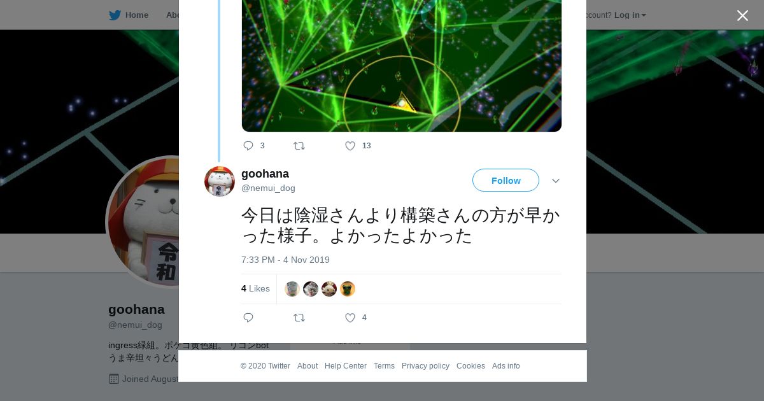
Task: Reply to the goohana tweet
Action: coord(248,318)
